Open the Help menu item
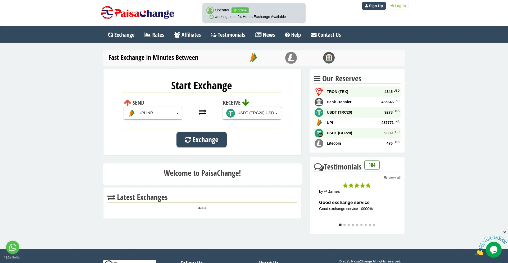The image size is (508, 263). 293,35
